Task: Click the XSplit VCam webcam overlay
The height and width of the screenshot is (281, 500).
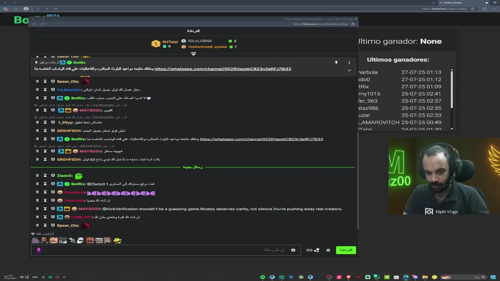Action: (x=444, y=176)
